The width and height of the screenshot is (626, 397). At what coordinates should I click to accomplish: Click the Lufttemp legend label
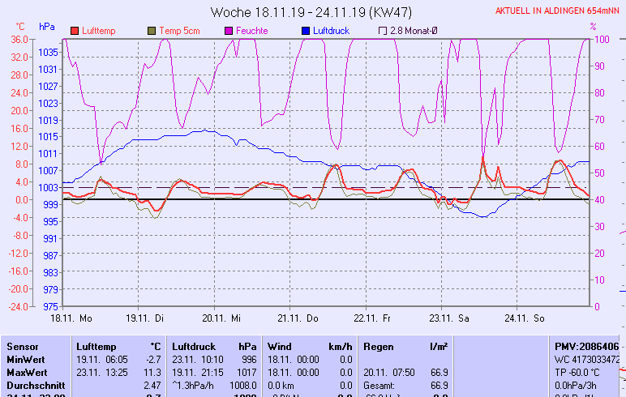(x=99, y=31)
